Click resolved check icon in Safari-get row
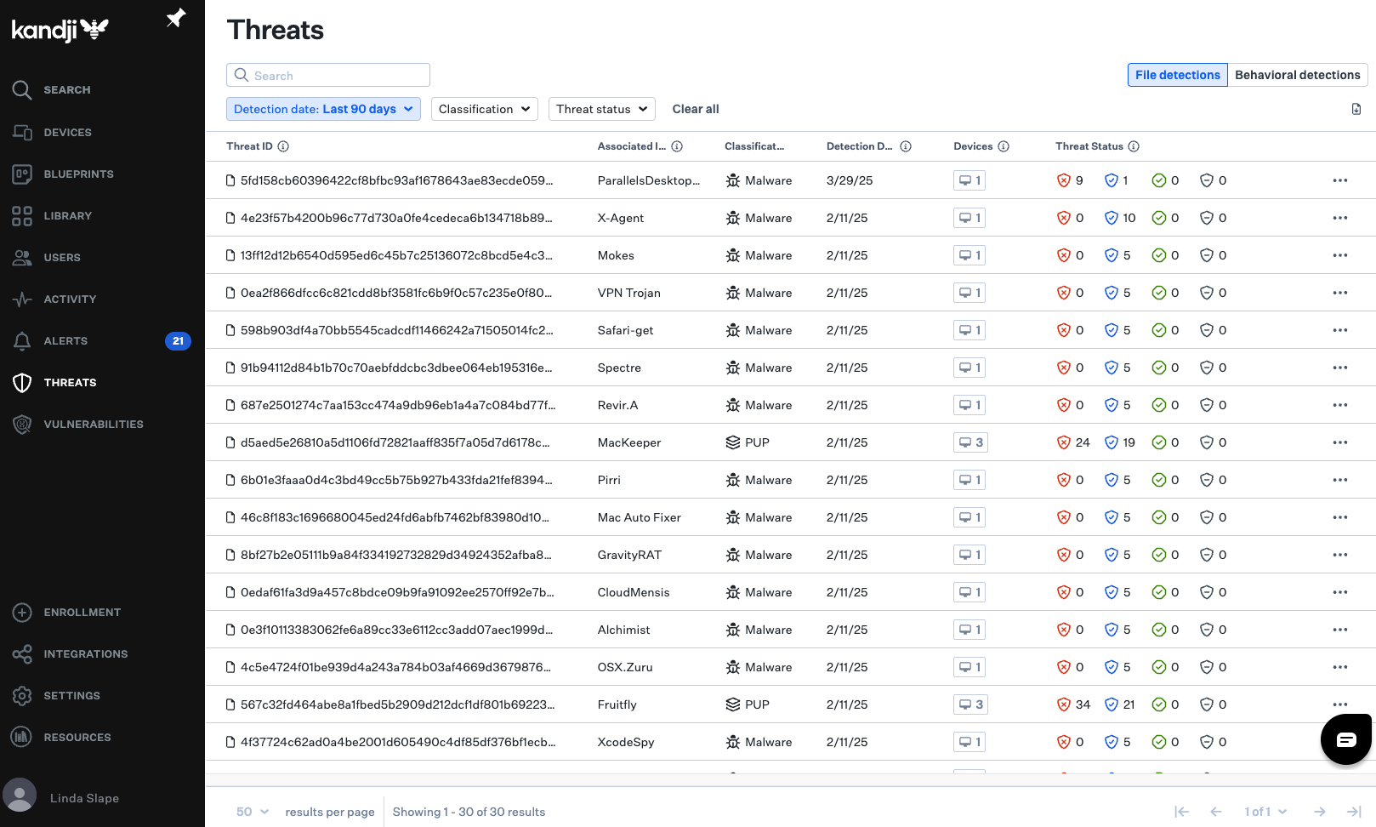1376x827 pixels. (x=1158, y=330)
